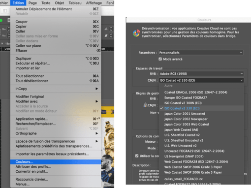
Task: Choose Importer les paramètres locaux précédents
Action: pyautogui.click(x=56, y=154)
